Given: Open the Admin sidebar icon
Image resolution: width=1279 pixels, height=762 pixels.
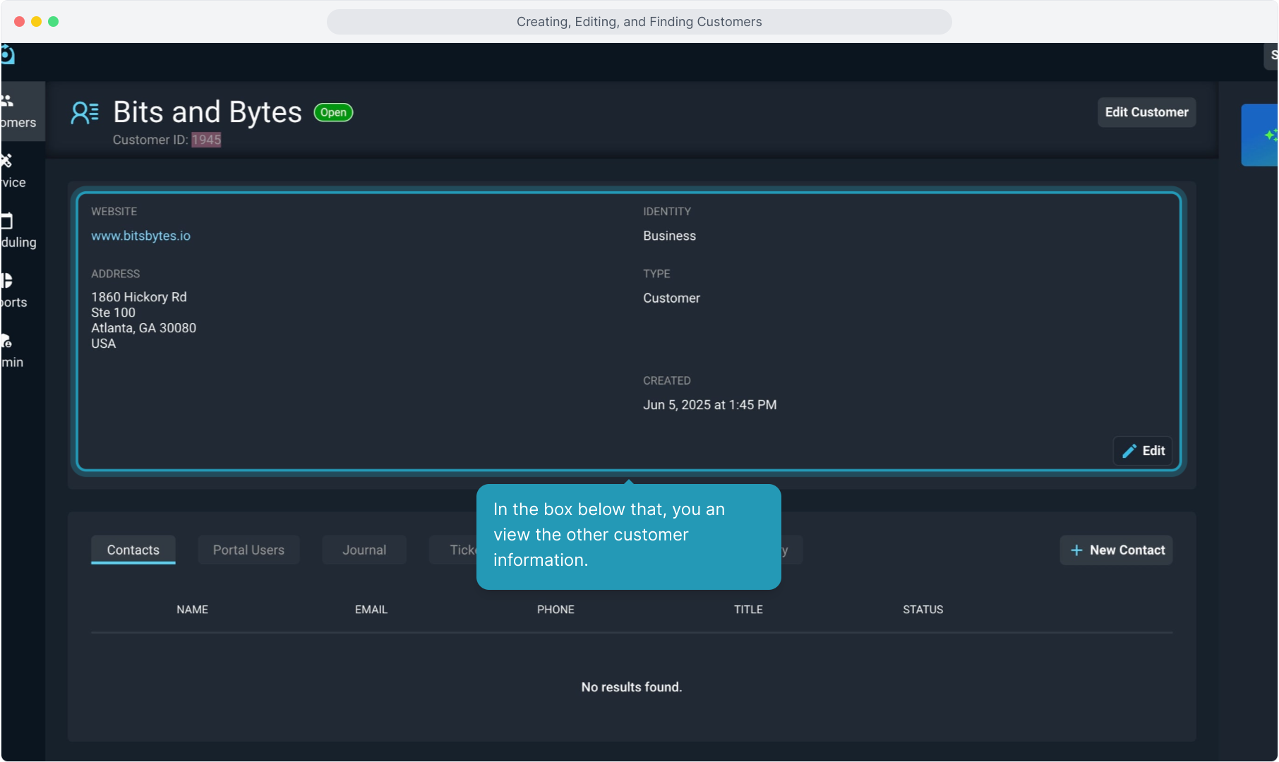Looking at the screenshot, I should pos(7,341).
